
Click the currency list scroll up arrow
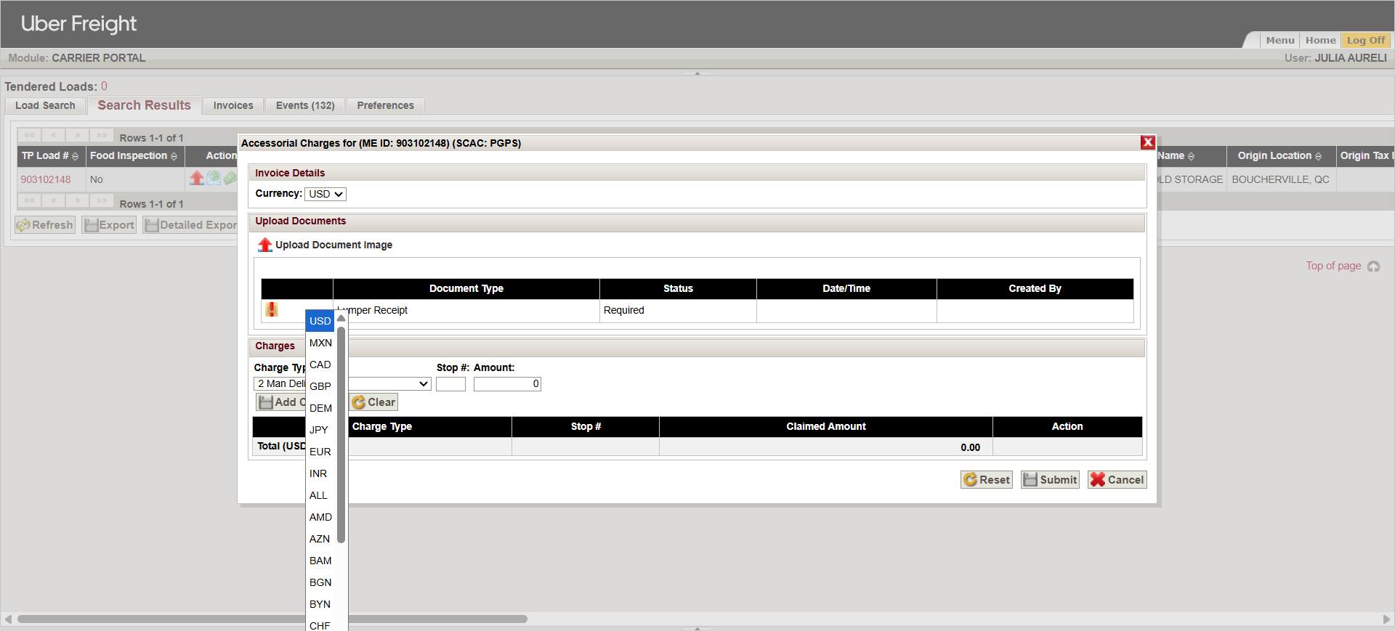click(x=341, y=318)
